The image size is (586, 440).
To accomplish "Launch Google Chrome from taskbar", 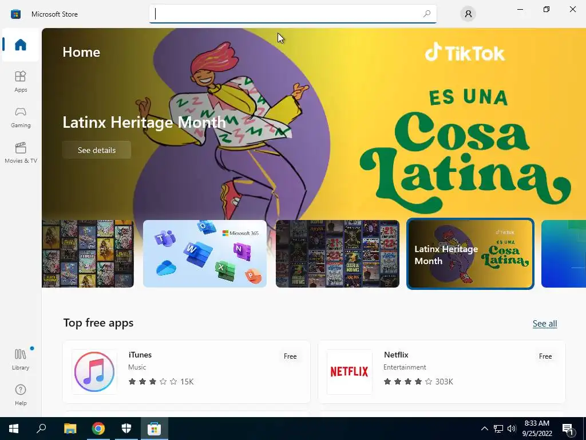I will 98,429.
